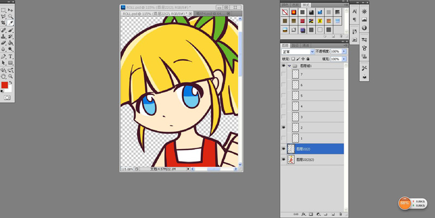Hide layer 2
The image size is (435, 218).
283,127
